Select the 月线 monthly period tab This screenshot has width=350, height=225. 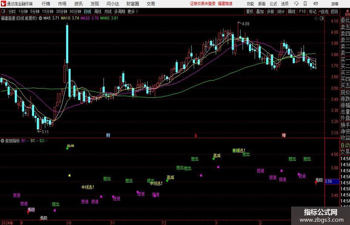point(108,11)
